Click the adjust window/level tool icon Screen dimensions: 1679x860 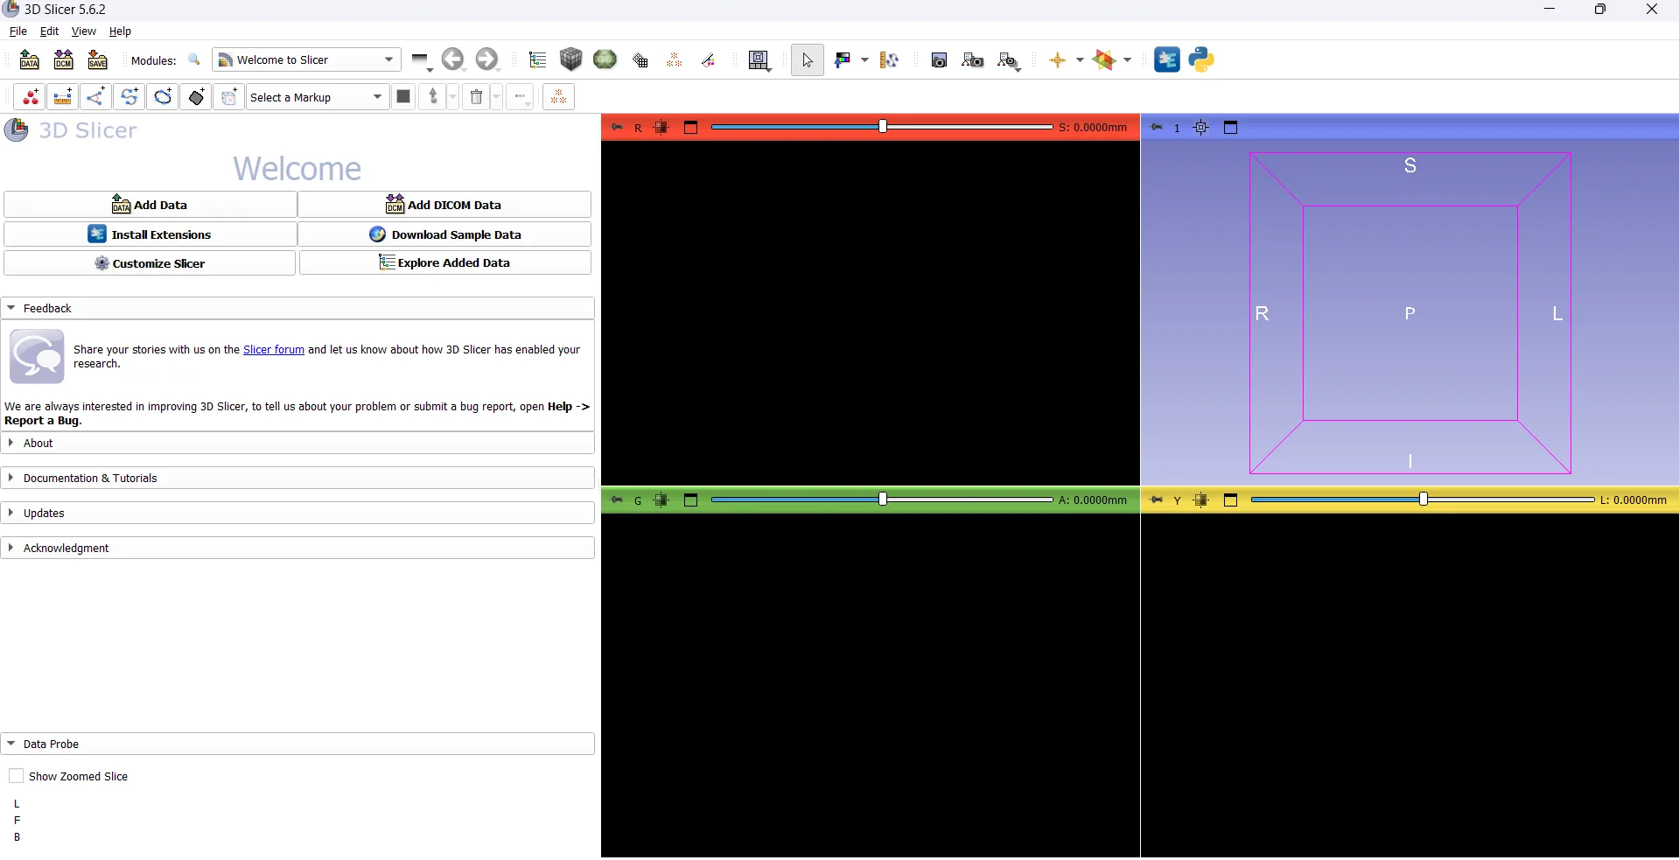tap(843, 59)
